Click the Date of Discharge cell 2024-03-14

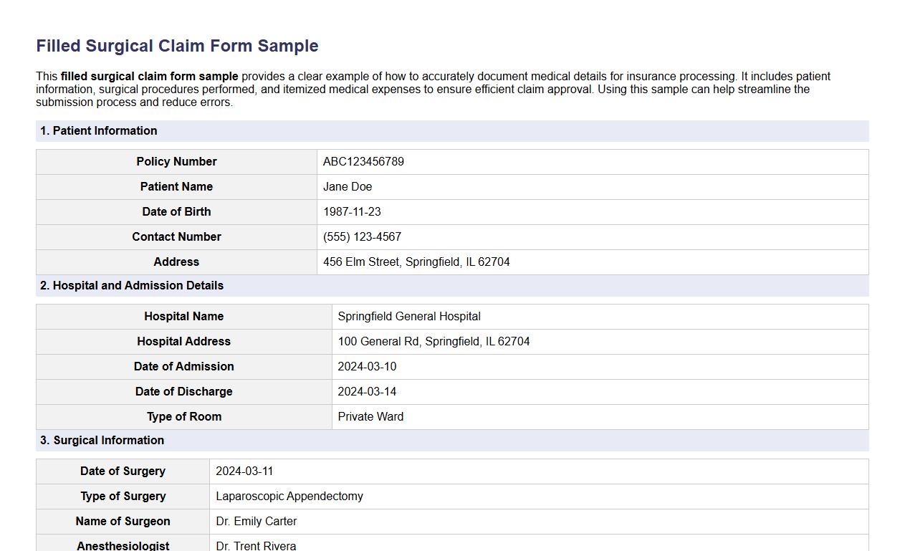coord(367,391)
